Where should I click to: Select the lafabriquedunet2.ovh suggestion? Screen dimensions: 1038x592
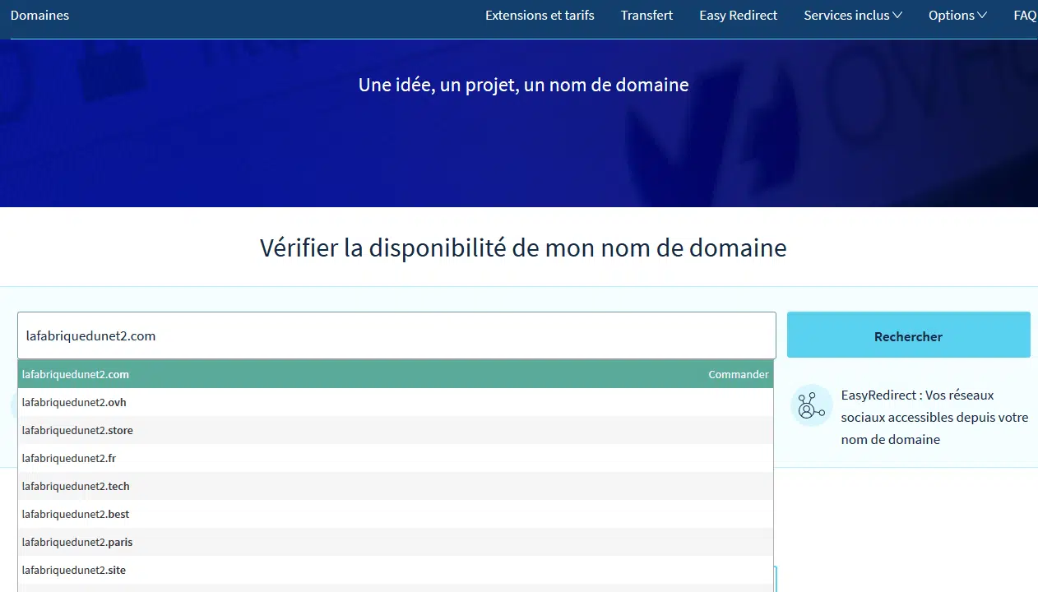(74, 403)
